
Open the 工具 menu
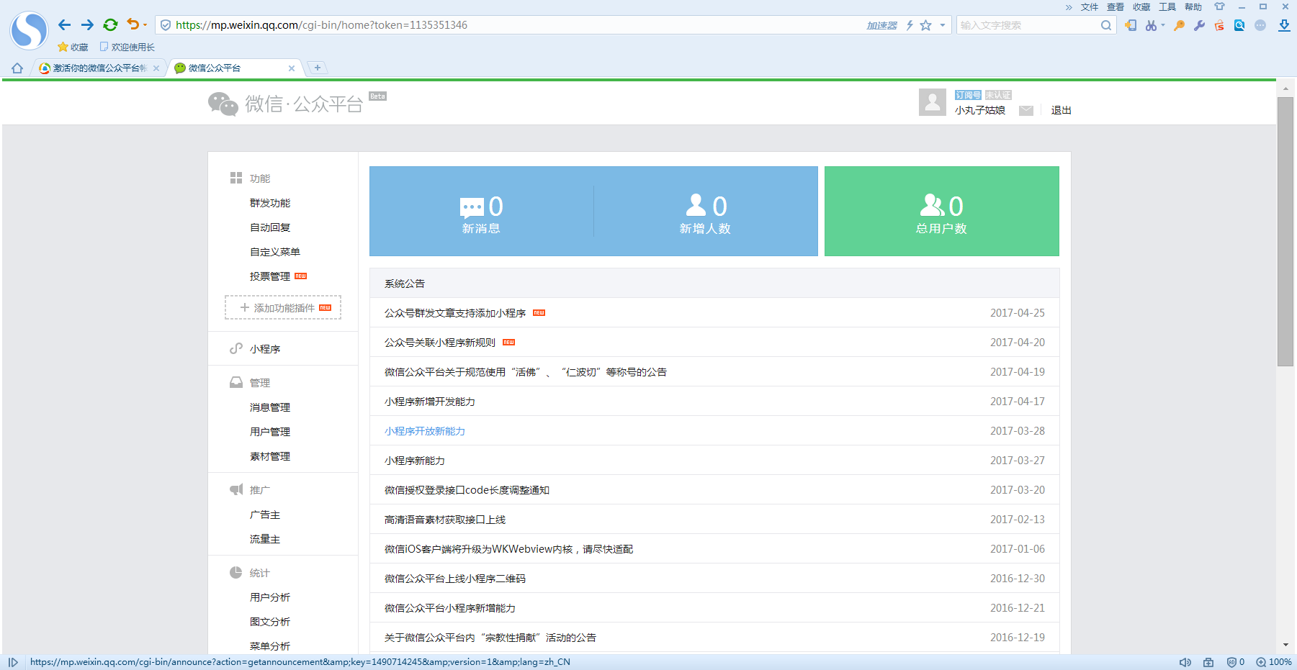tap(1167, 7)
